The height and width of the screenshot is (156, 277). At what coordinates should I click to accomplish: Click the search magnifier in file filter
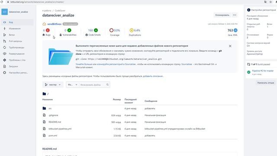point(107,85)
